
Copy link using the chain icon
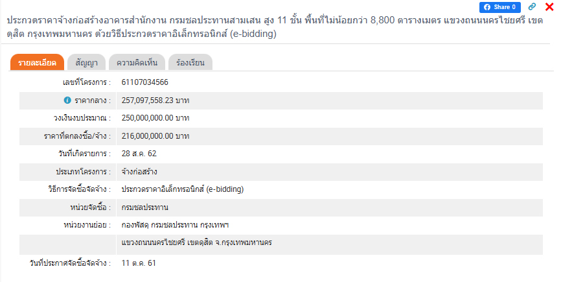click(532, 7)
